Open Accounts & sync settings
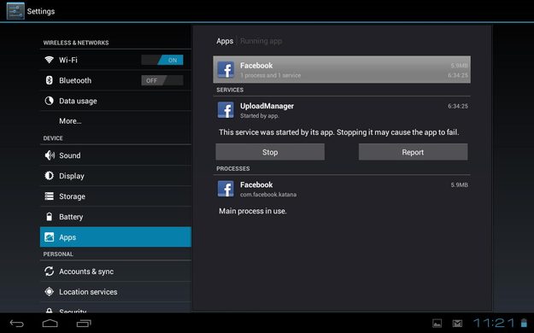Image resolution: width=534 pixels, height=333 pixels. 115,271
